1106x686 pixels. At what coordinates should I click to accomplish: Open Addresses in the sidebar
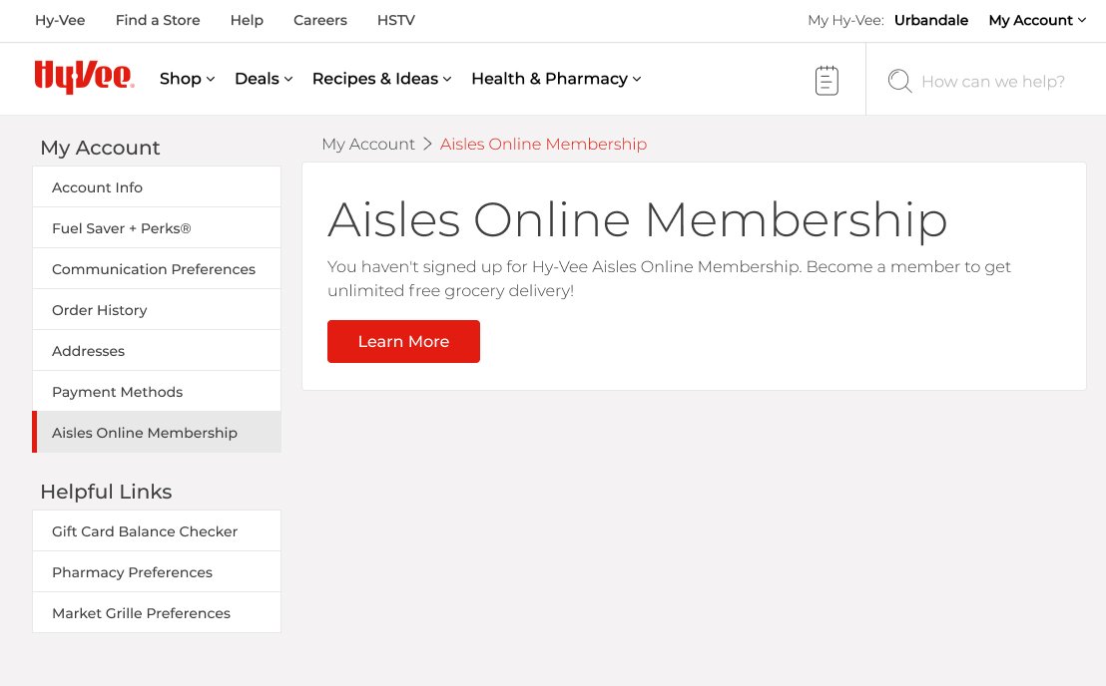point(157,351)
